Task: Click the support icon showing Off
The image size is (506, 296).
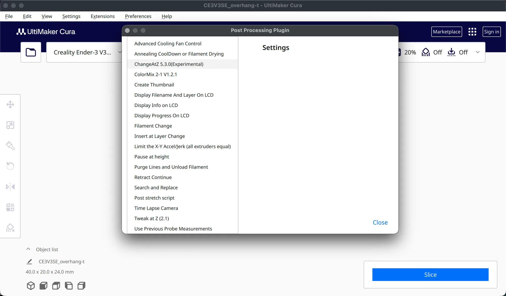Action: tap(426, 52)
